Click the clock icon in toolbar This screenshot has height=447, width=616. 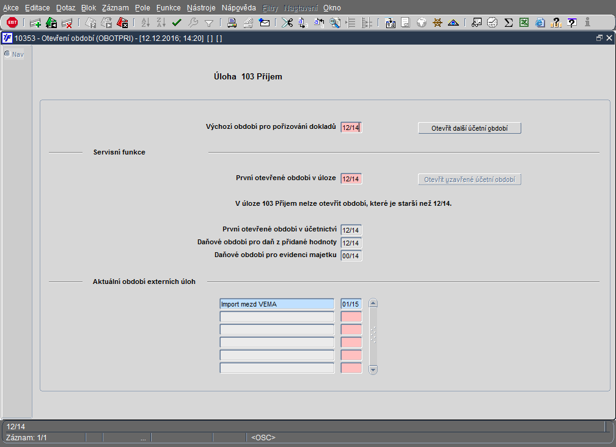pyautogui.click(x=493, y=23)
